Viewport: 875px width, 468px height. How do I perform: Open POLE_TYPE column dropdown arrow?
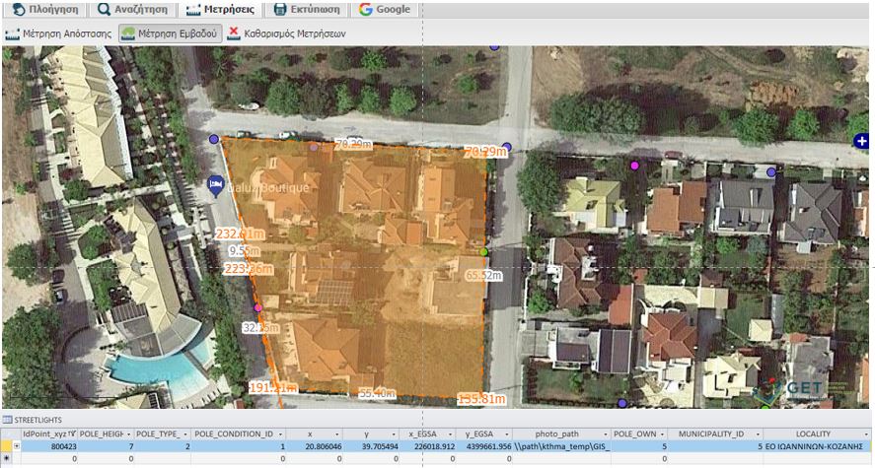pos(185,435)
